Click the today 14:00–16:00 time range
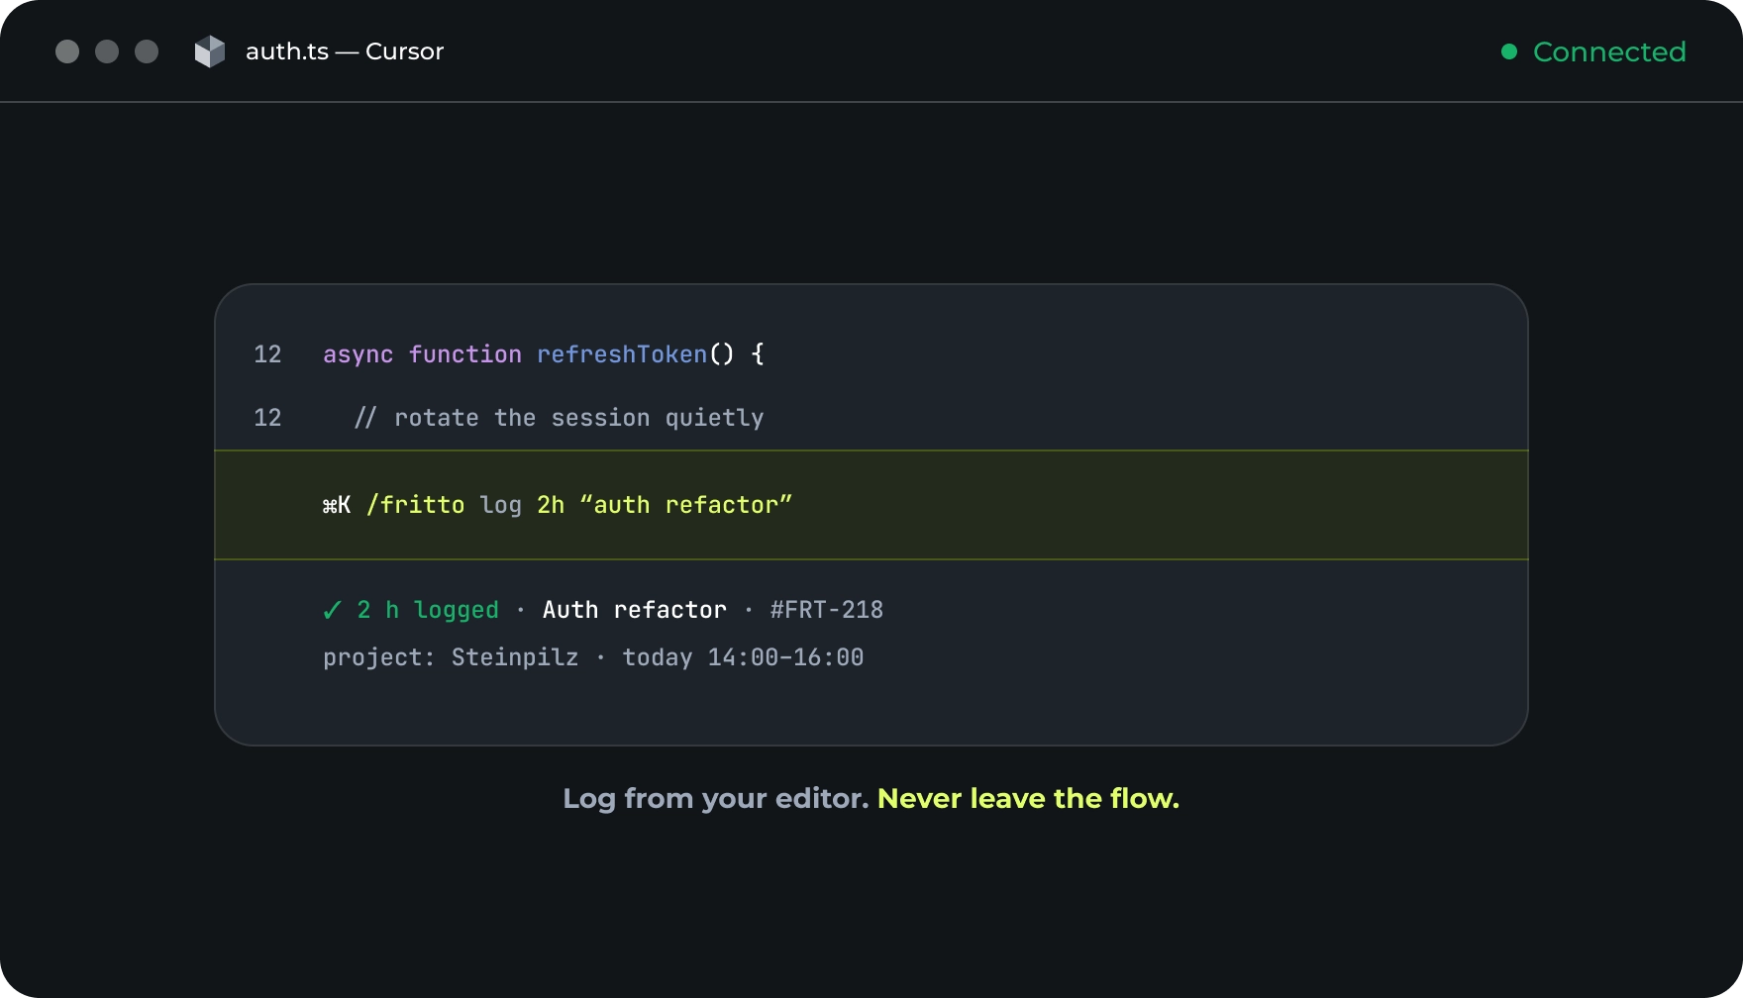Image resolution: width=1743 pixels, height=998 pixels. tap(743, 657)
